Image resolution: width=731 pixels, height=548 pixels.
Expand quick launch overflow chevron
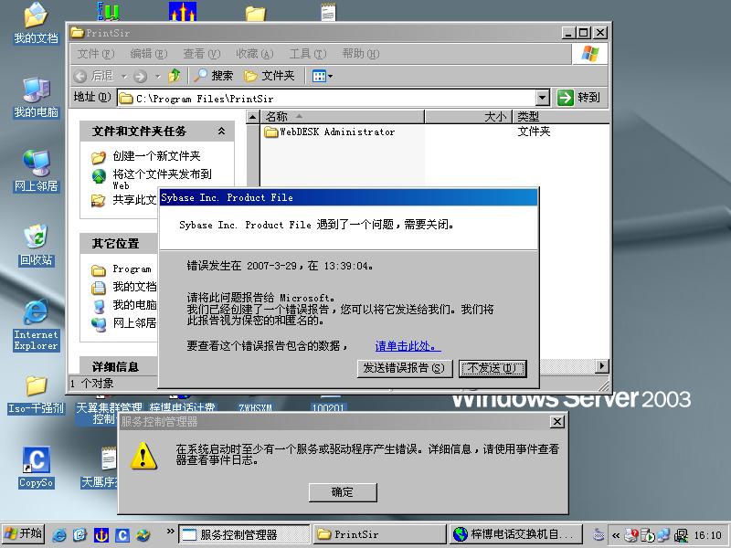point(170,532)
